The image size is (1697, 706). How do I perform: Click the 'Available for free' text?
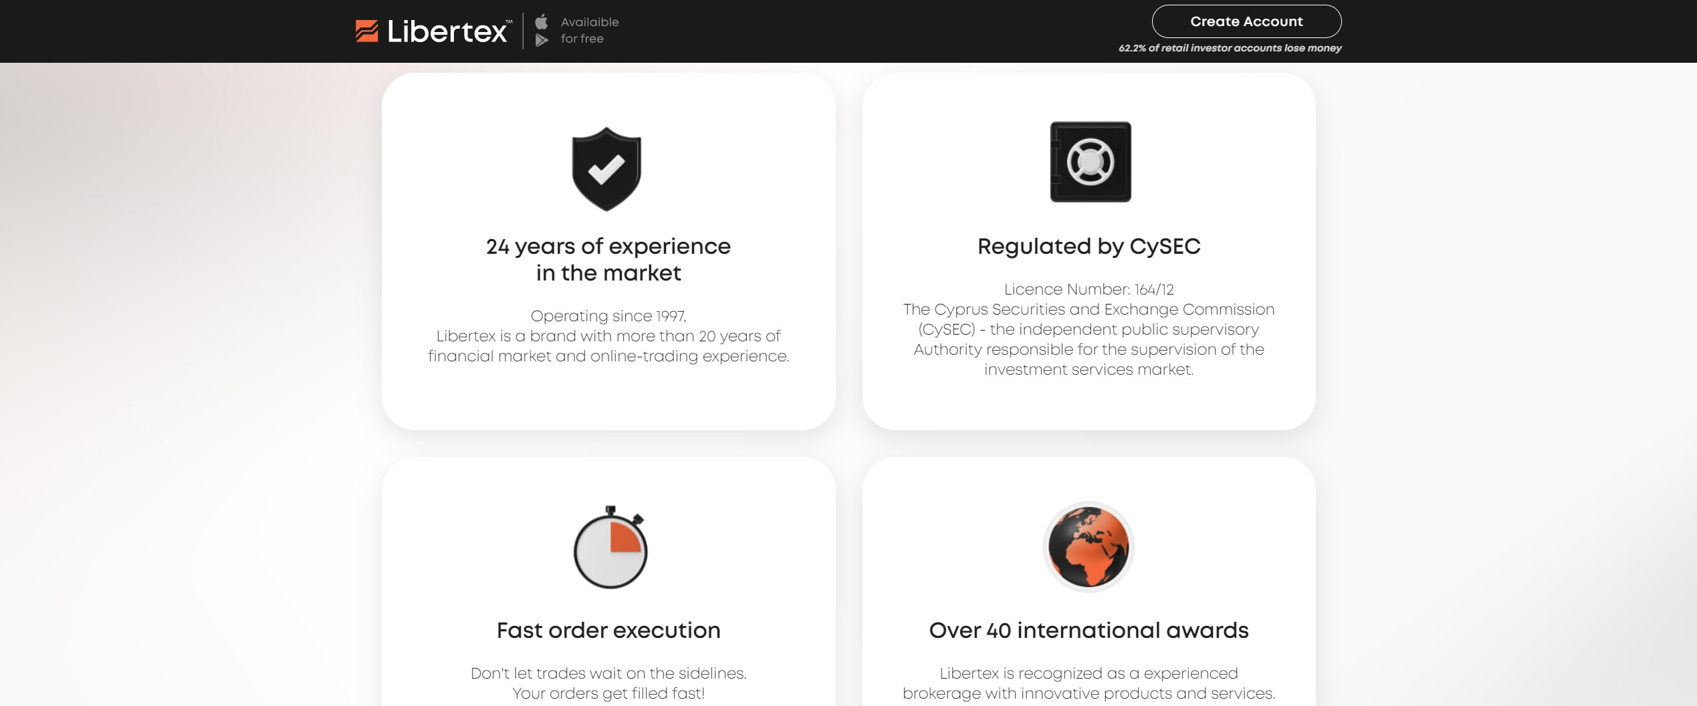coord(589,31)
